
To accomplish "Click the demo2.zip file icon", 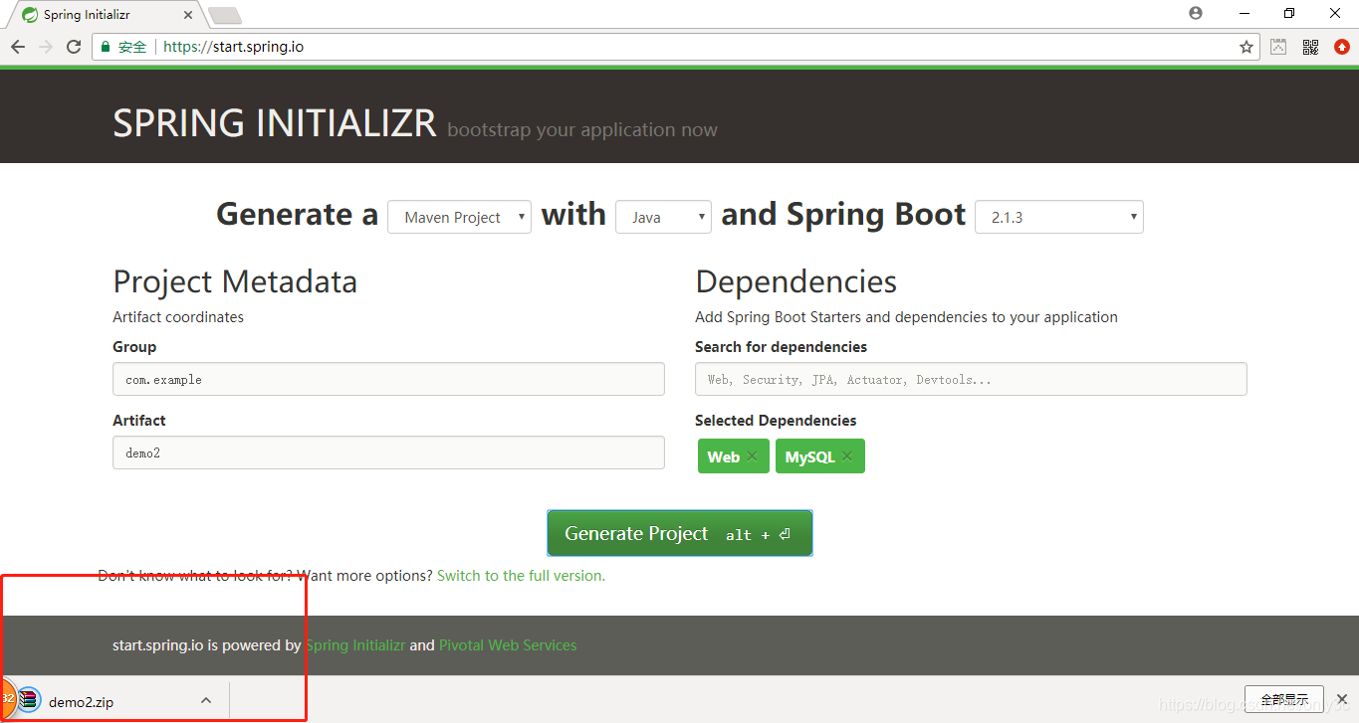I will point(28,700).
